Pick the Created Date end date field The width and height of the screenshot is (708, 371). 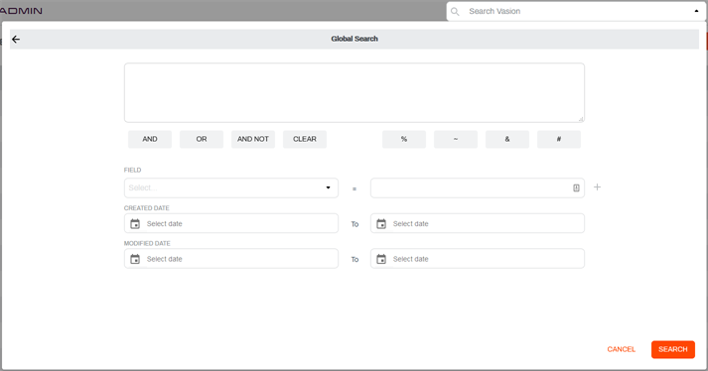point(478,223)
